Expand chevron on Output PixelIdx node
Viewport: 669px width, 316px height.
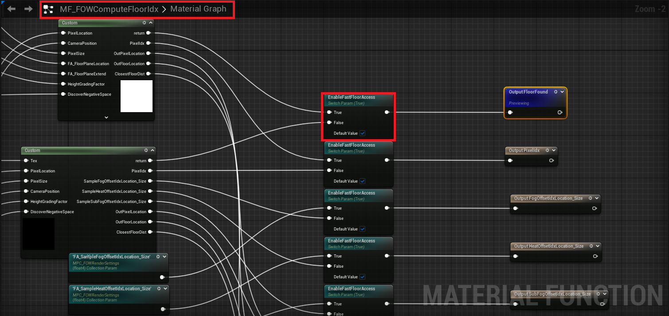[x=554, y=151]
